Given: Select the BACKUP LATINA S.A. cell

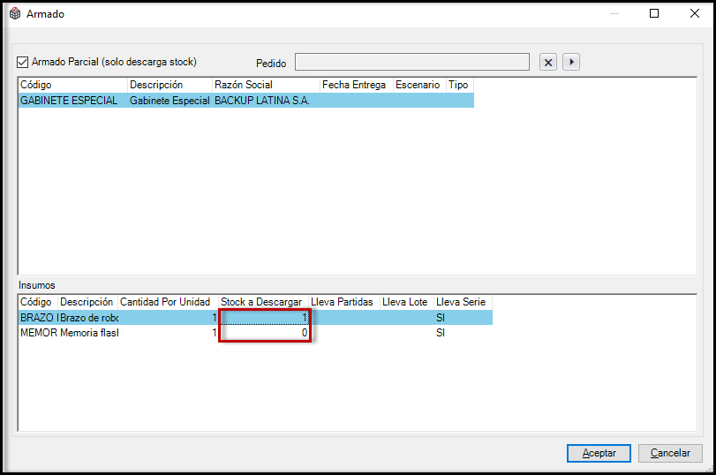Looking at the screenshot, I should (x=266, y=101).
